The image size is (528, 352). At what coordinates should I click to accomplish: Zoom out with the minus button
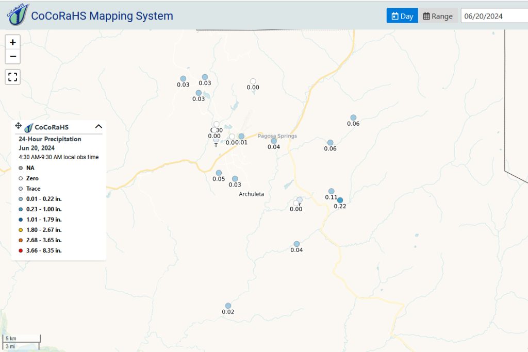point(13,57)
